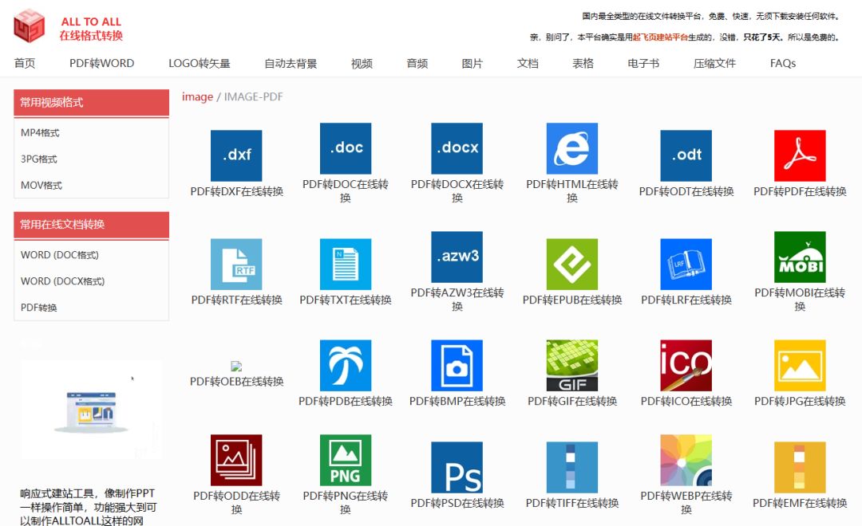Open the PDB palm tree icon
862x526 pixels.
pyautogui.click(x=346, y=365)
